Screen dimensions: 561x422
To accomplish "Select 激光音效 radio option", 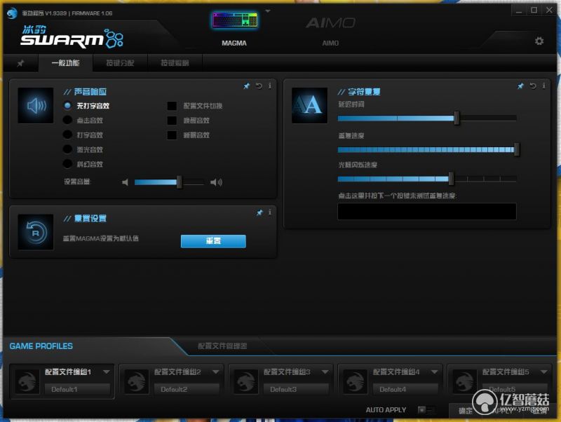I will [67, 149].
